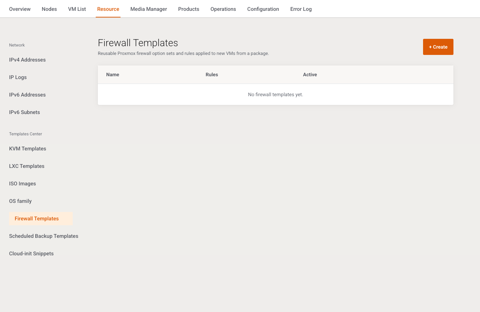Click the + Create button
The width and height of the screenshot is (480, 312).
pos(438,47)
